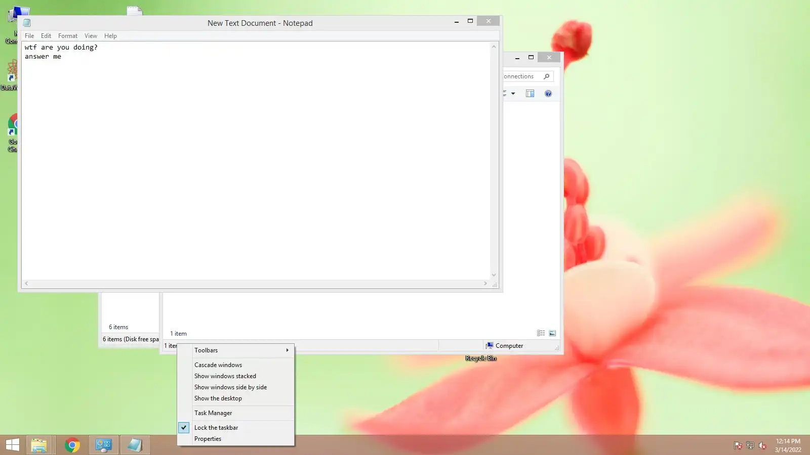Choose Show the desktop
The width and height of the screenshot is (810, 455).
[x=236, y=398]
